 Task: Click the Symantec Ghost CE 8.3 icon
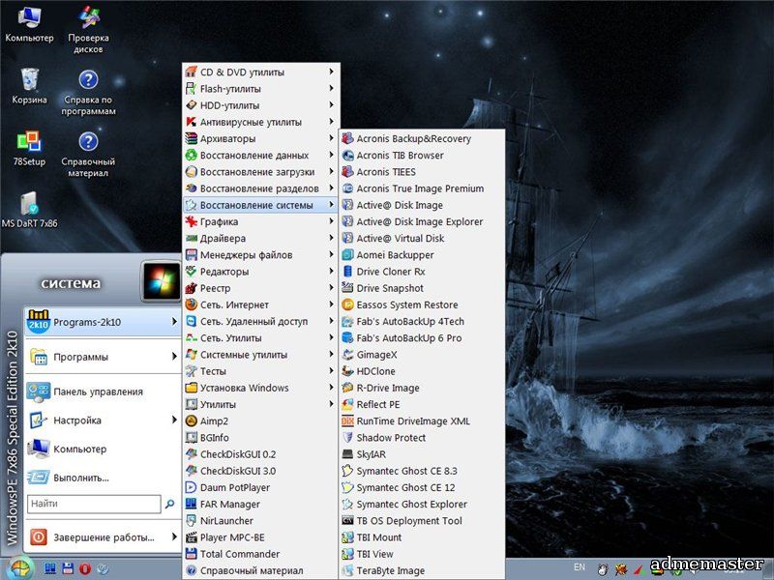(347, 471)
